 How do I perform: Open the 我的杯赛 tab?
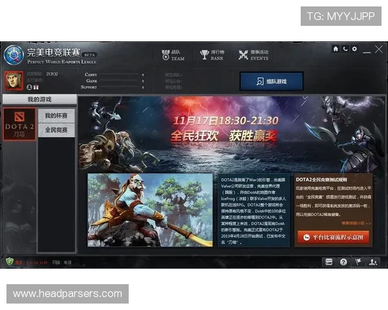point(56,116)
